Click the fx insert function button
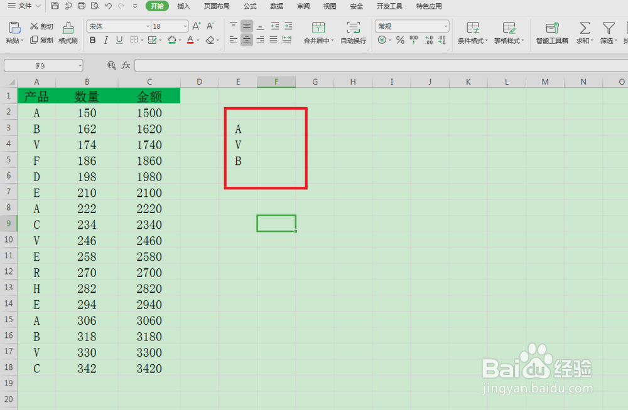 pyautogui.click(x=126, y=65)
